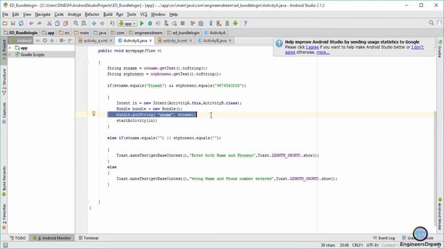Viewport: 444px width, 249px height.
Task: Click the Attach debugger to process icon
Action: 166,24
